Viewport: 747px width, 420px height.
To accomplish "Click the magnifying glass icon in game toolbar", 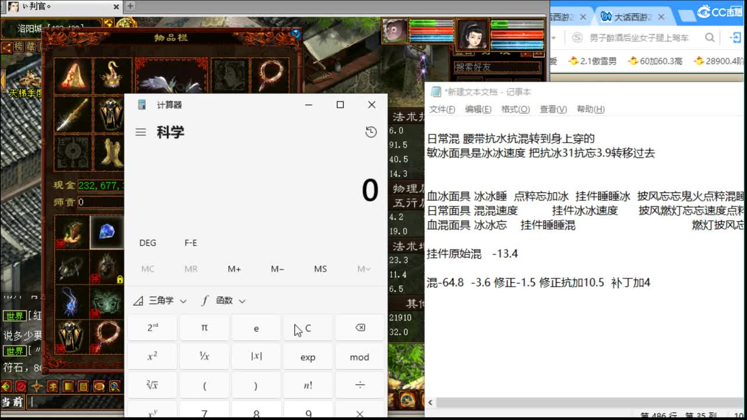I will coord(114,386).
